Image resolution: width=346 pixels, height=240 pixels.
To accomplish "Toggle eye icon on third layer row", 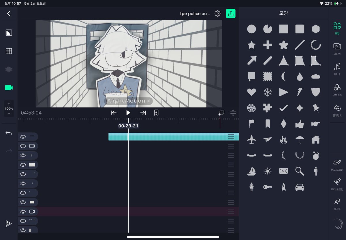I will tap(23, 155).
